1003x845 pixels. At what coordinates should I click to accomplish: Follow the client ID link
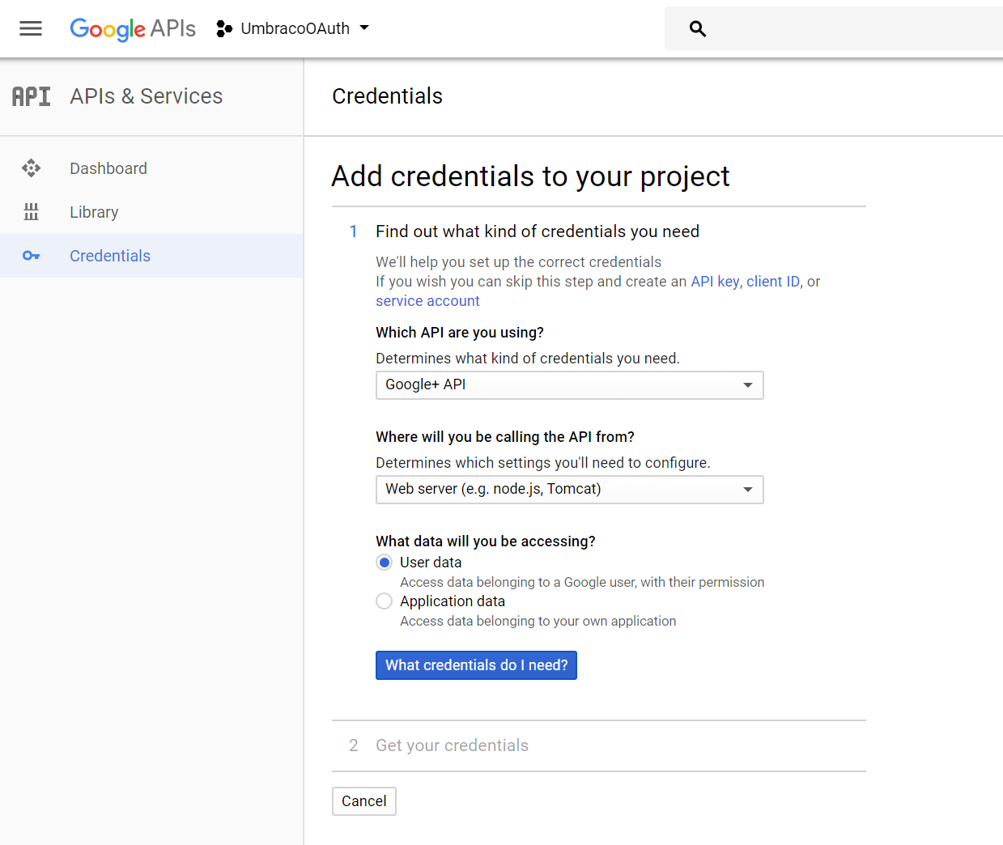point(773,282)
